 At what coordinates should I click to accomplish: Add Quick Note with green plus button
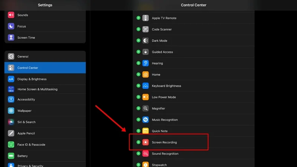pyautogui.click(x=138, y=131)
